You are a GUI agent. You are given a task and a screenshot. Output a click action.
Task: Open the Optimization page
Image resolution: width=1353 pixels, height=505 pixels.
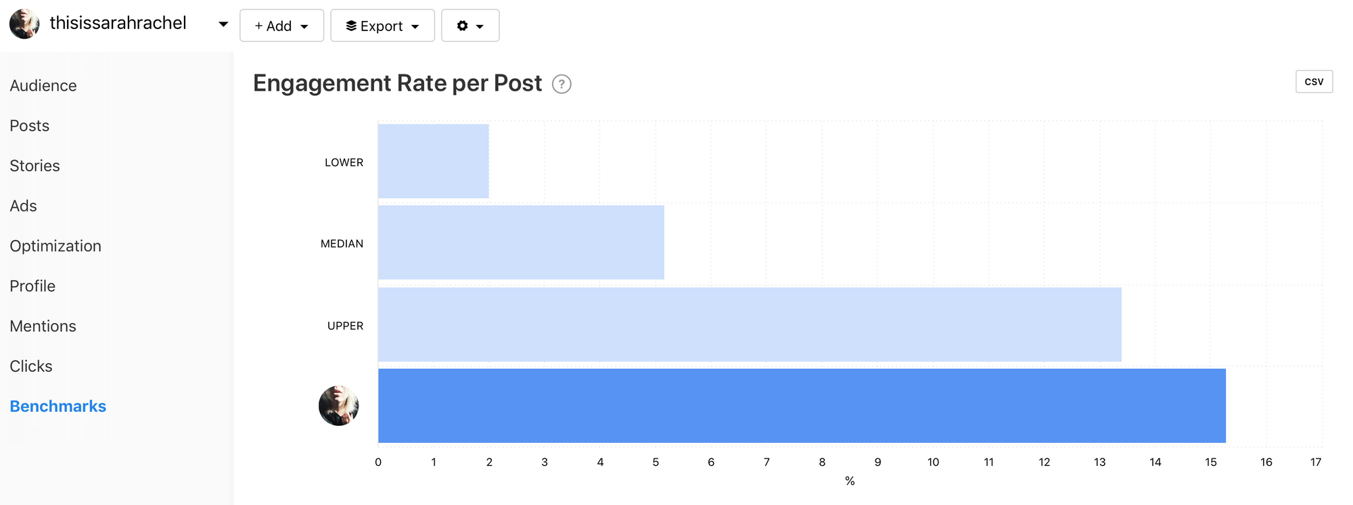point(55,246)
